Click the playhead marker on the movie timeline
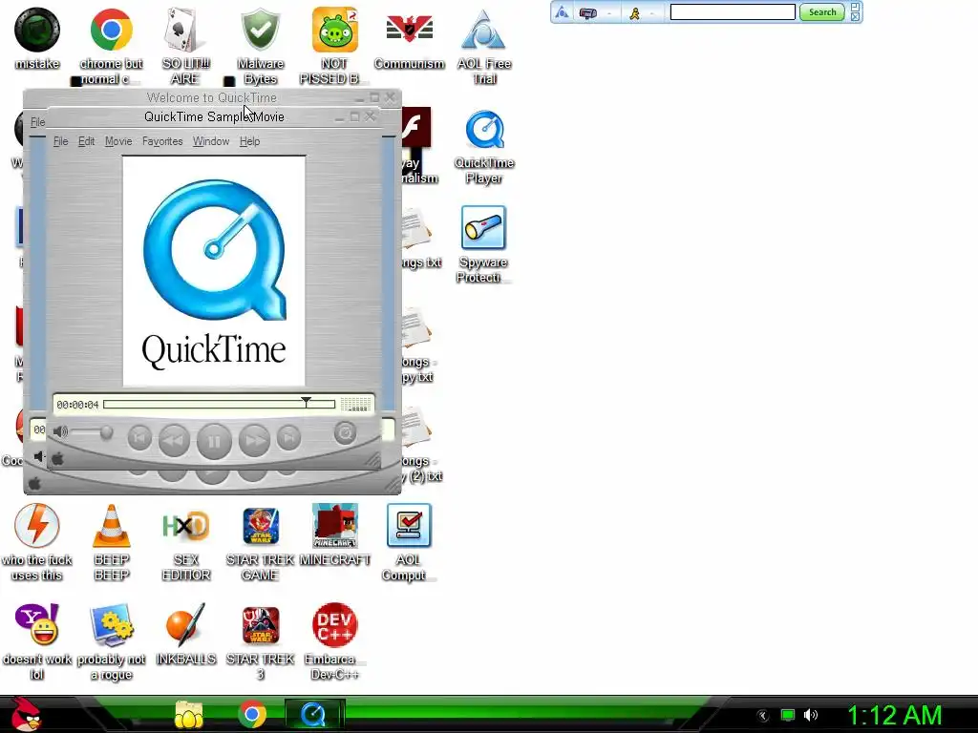The image size is (978, 733). pyautogui.click(x=306, y=402)
